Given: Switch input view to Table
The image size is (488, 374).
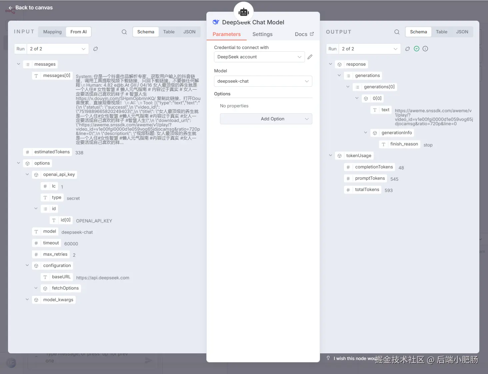Looking at the screenshot, I should [x=169, y=32].
